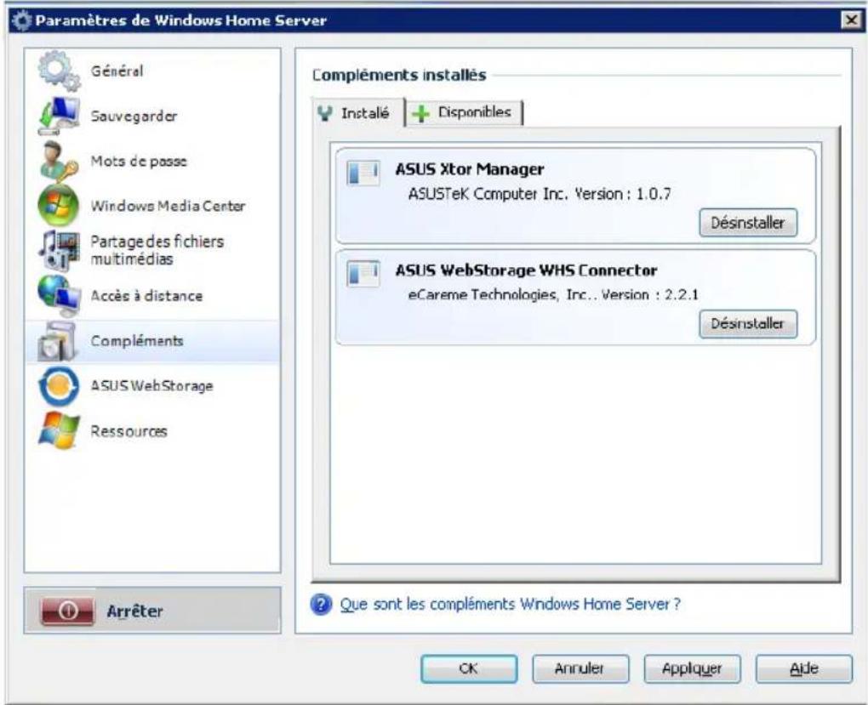
Task: Uninstall ASUS WebStorage WHS Connector
Action: click(x=748, y=323)
